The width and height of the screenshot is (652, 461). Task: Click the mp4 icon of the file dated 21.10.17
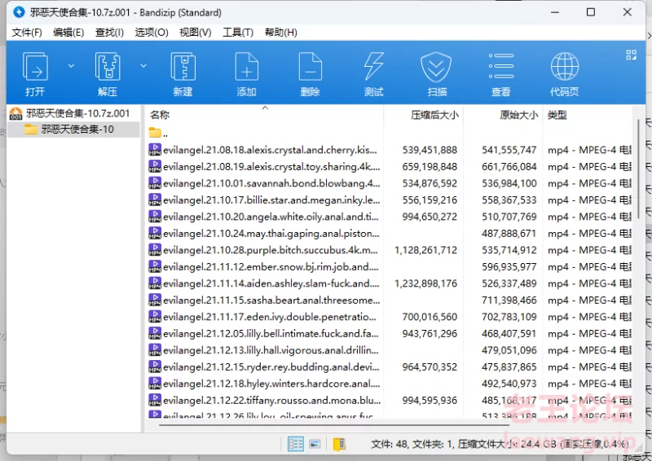(x=155, y=200)
